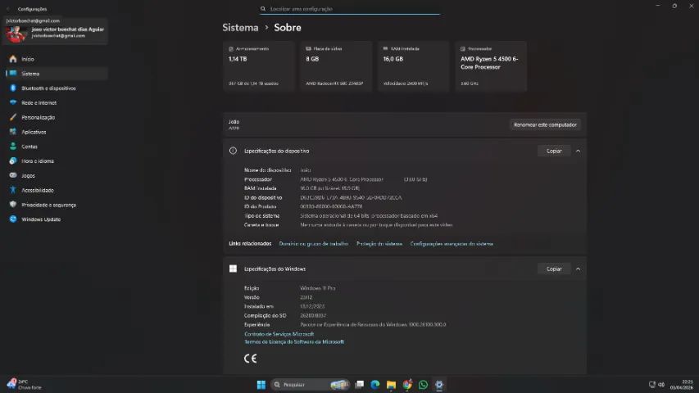Image resolution: width=699 pixels, height=393 pixels.
Task: Open Configurações avançadas do sistema link
Action: point(452,244)
